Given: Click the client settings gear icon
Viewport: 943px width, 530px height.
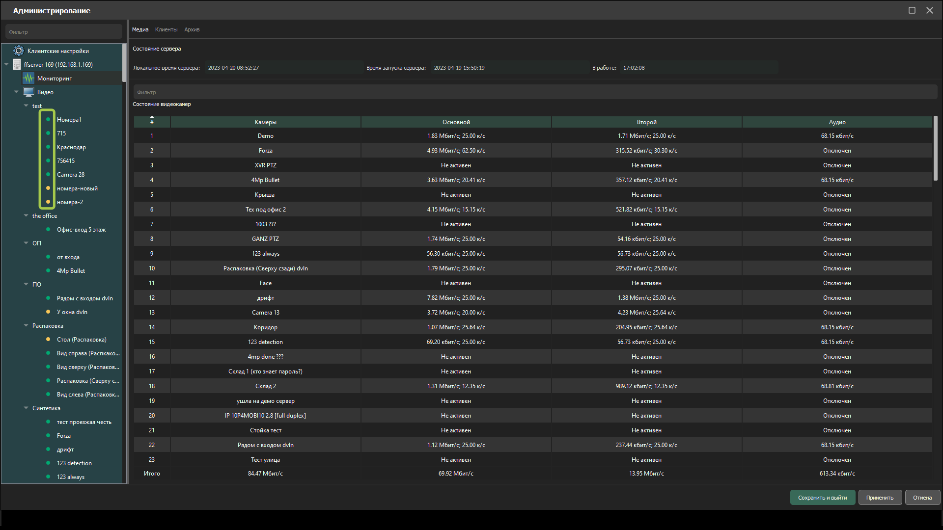Looking at the screenshot, I should click(19, 51).
